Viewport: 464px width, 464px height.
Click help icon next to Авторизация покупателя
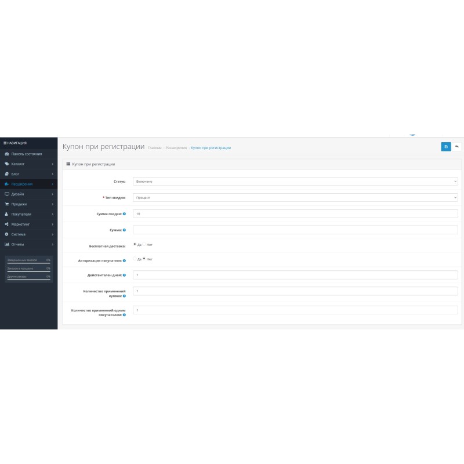click(125, 261)
